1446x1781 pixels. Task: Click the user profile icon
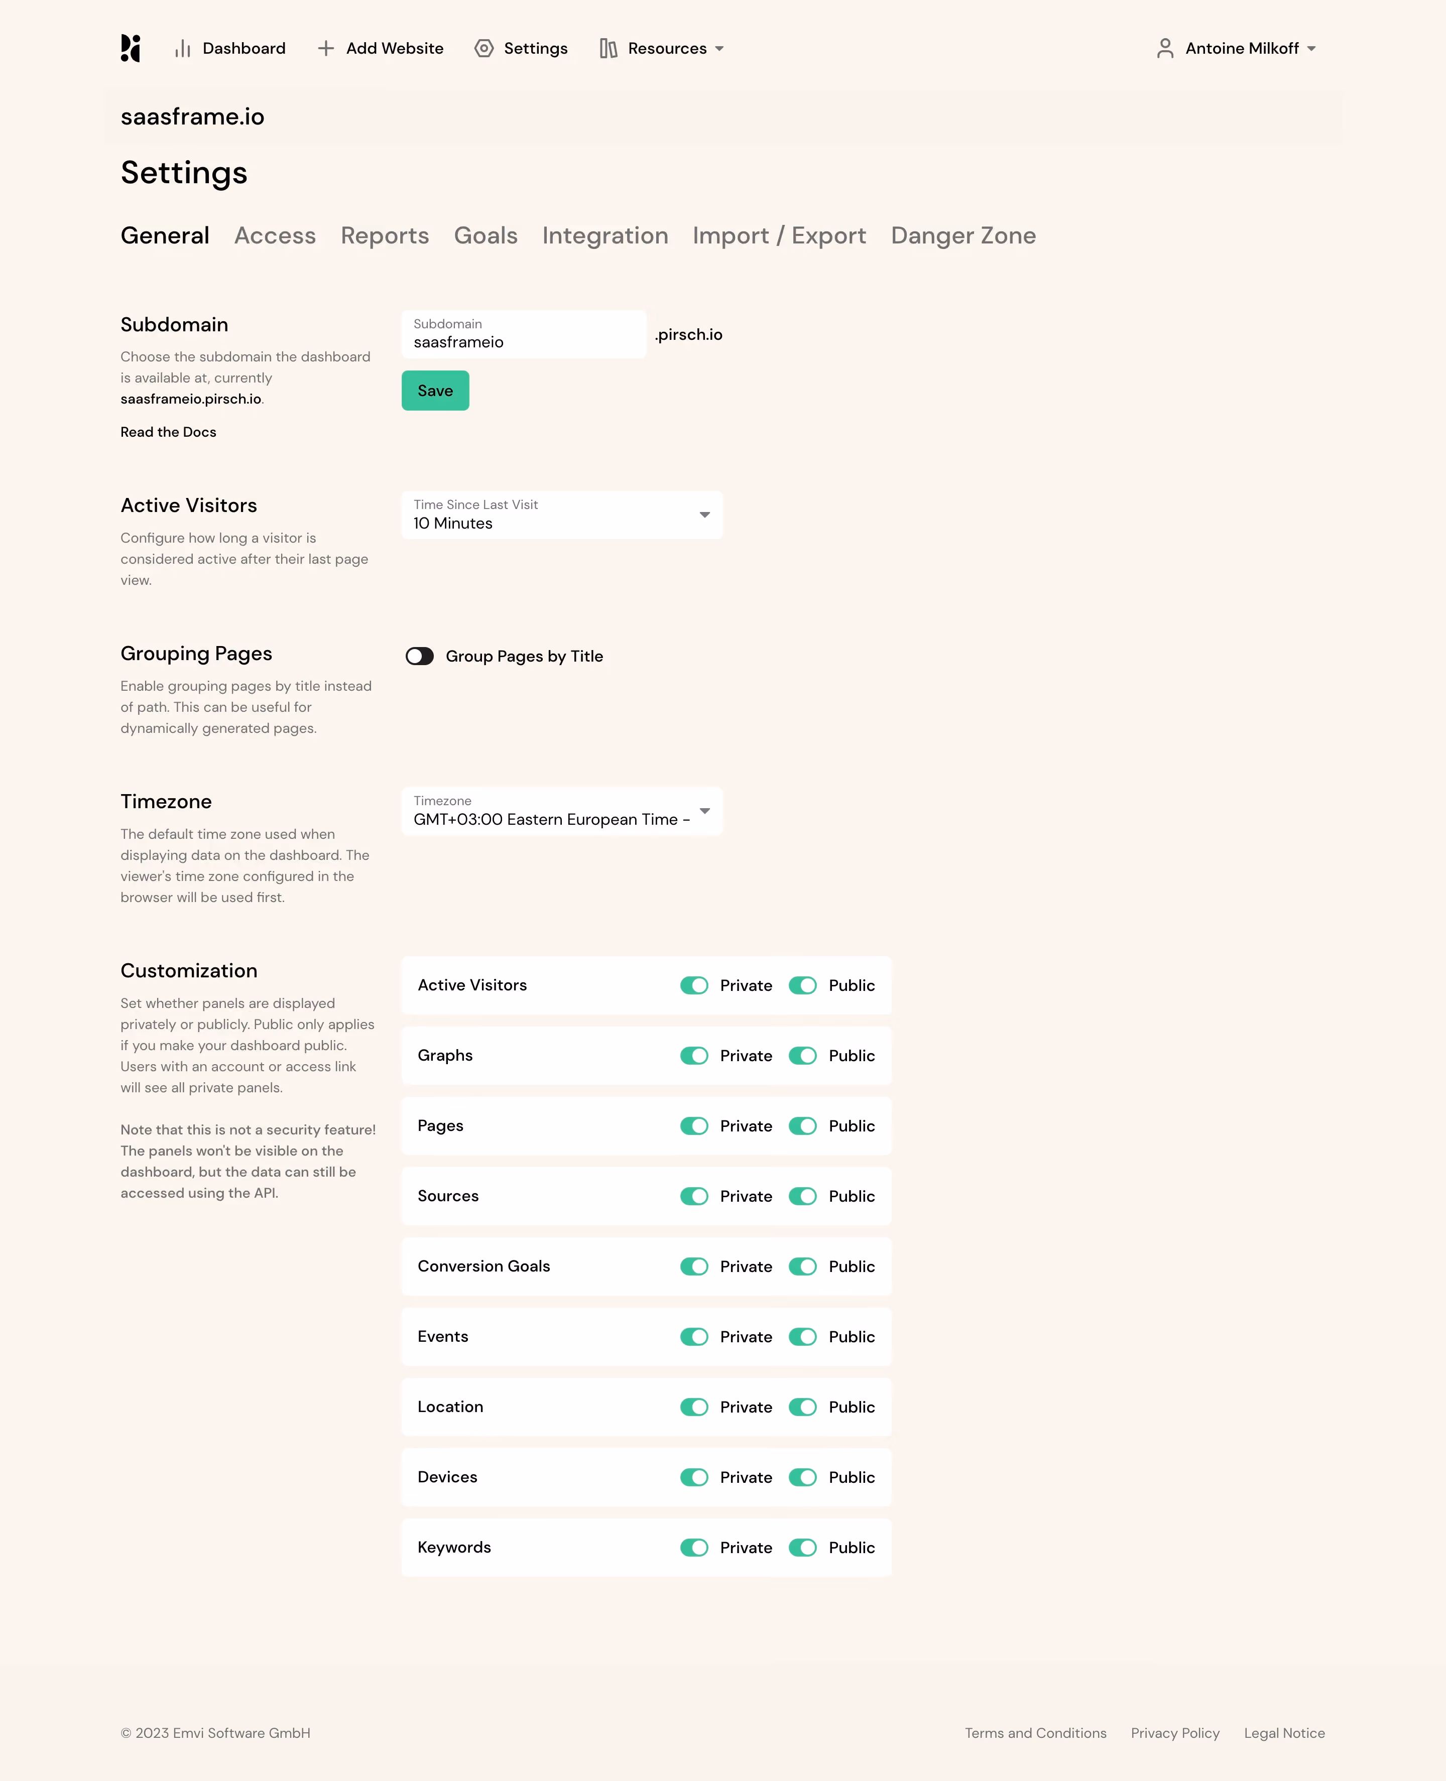click(1165, 48)
